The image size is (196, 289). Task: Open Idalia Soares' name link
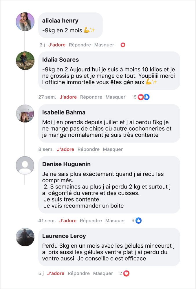[61, 60]
